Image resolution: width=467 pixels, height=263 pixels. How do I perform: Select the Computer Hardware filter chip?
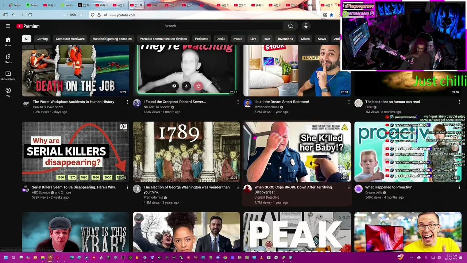coord(70,39)
